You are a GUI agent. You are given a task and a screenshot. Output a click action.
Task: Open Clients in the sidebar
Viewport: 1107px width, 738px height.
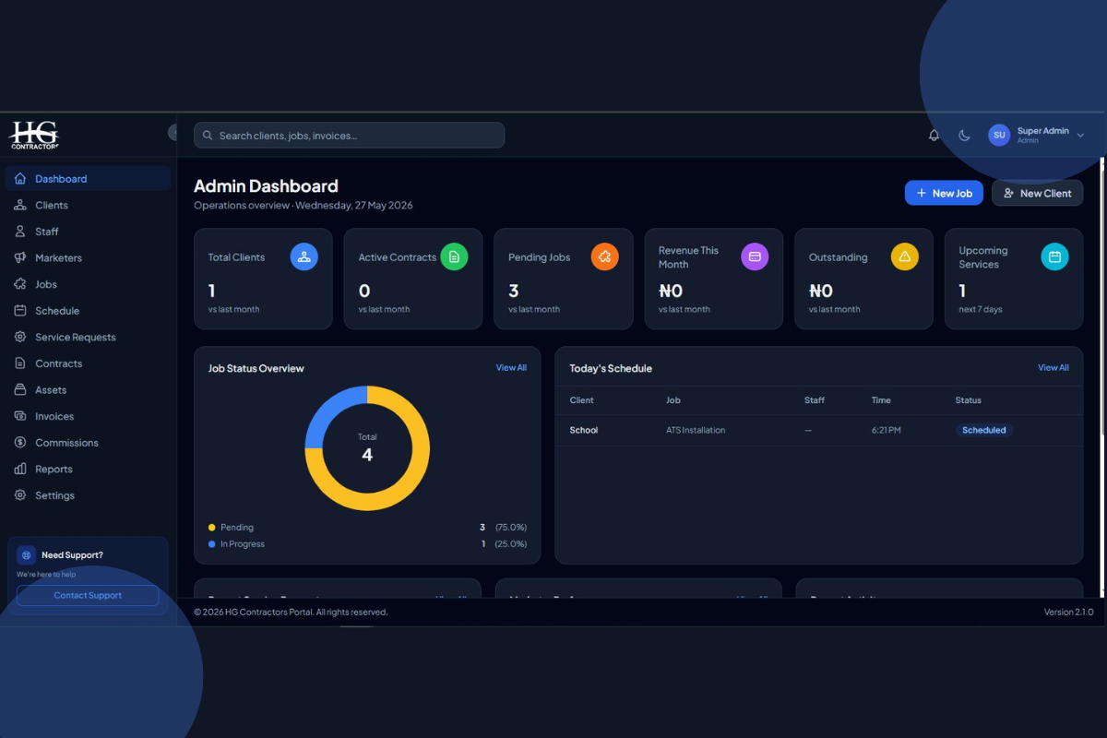(x=88, y=205)
